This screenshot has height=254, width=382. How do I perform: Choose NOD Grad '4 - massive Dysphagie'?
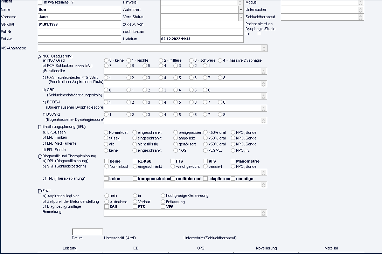click(x=220, y=61)
